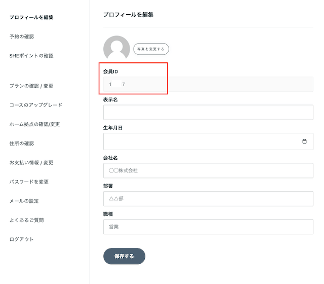
Task: Go to お支払い情報 / 変更
Action: (x=31, y=163)
